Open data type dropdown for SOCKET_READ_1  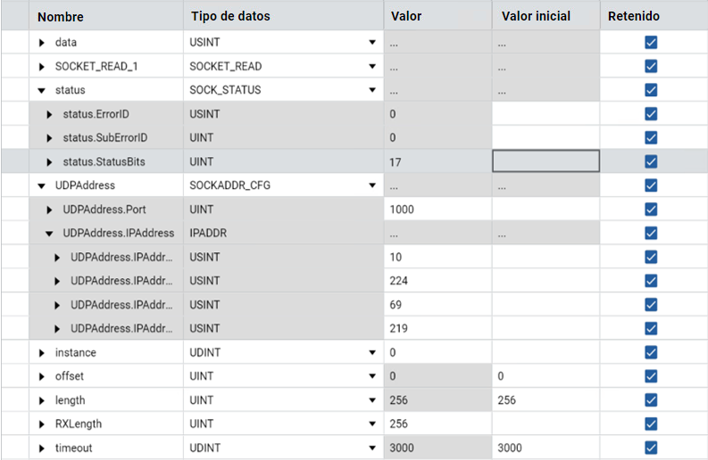[x=371, y=66]
